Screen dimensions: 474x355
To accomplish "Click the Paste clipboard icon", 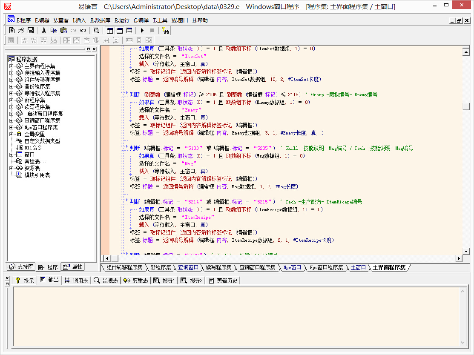I will point(63,30).
